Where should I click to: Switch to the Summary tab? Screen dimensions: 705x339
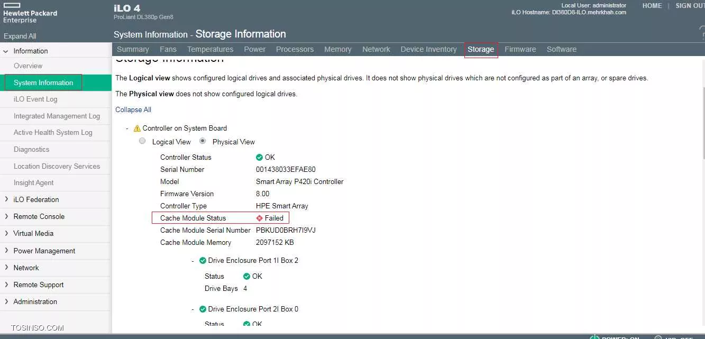133,49
